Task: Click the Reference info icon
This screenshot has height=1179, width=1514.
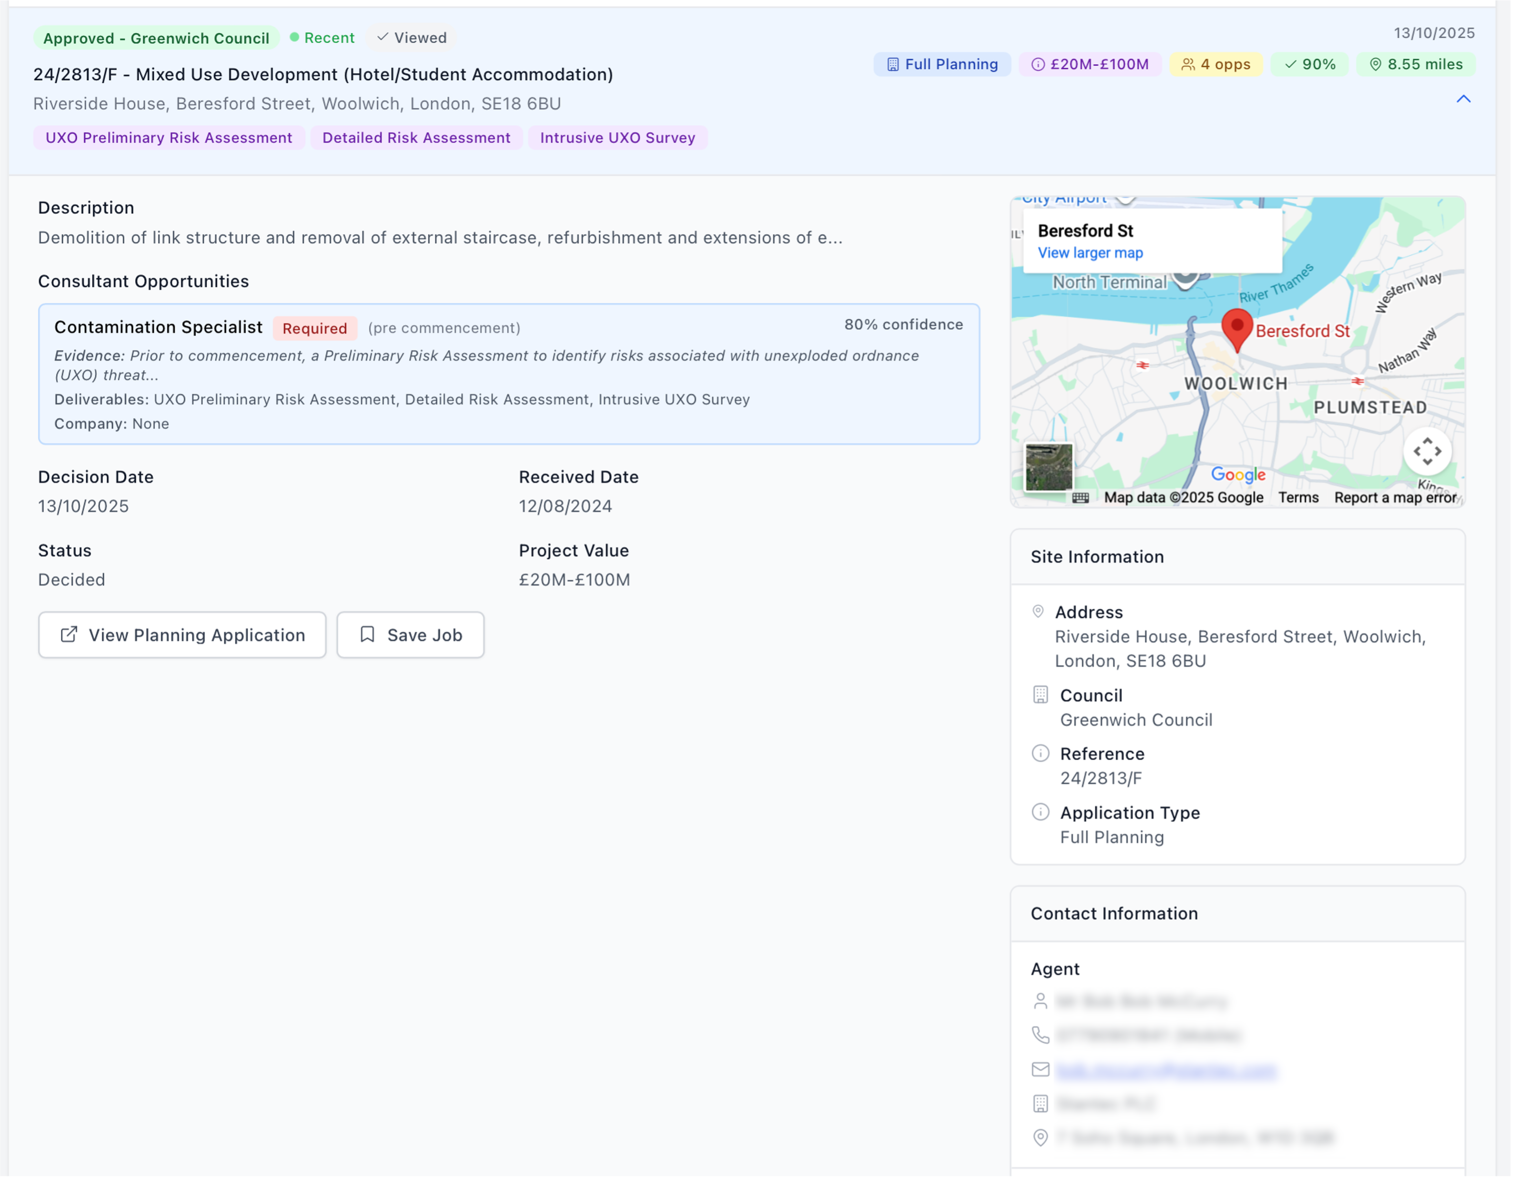Action: click(x=1043, y=755)
